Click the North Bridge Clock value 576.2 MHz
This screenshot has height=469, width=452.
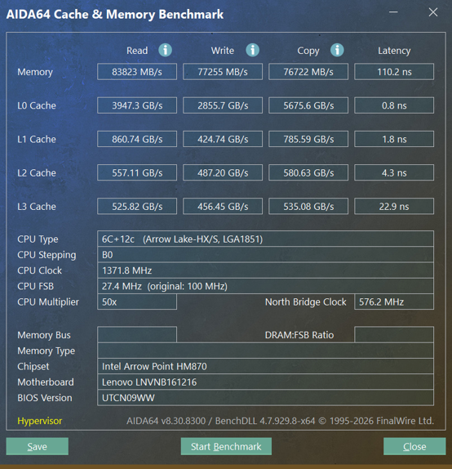coord(394,301)
